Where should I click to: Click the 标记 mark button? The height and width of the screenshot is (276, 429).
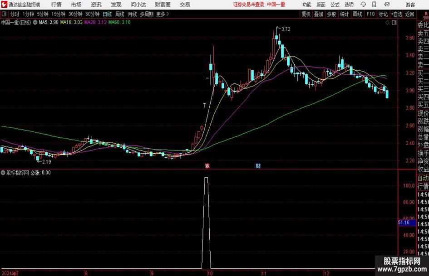[x=383, y=14]
